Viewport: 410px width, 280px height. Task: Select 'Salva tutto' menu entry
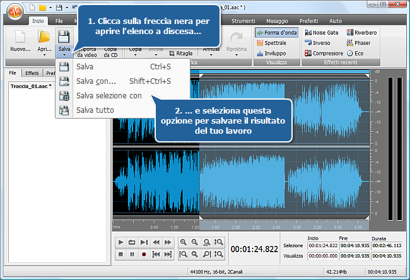click(x=95, y=110)
